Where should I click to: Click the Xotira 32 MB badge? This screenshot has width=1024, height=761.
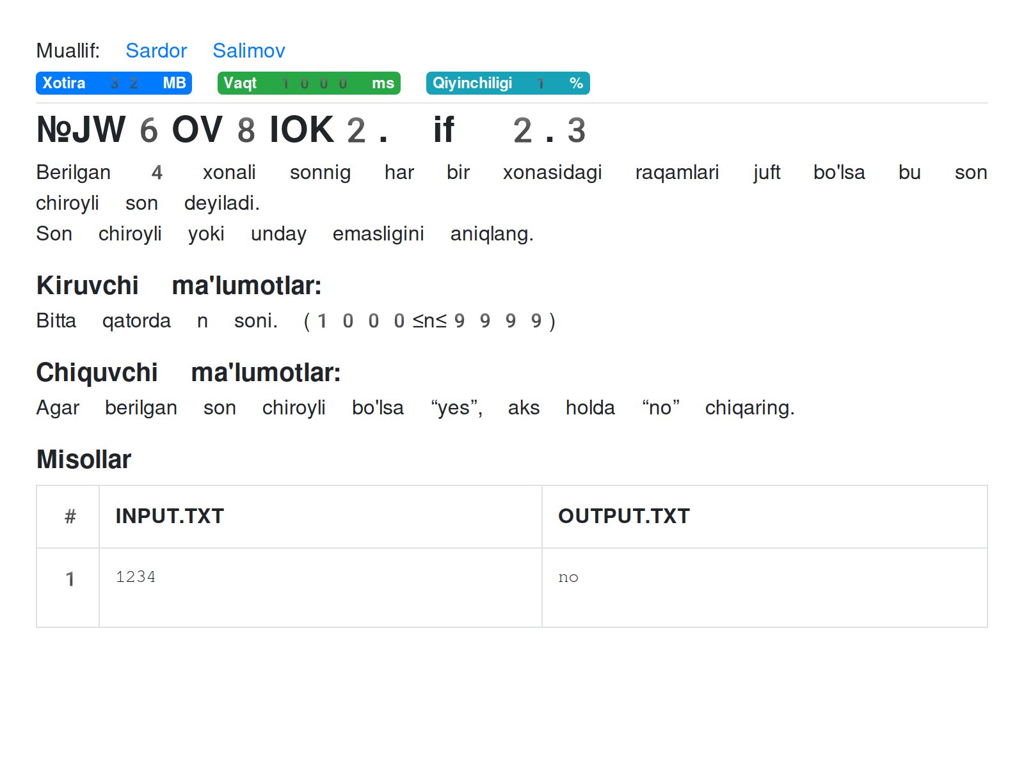tap(114, 83)
